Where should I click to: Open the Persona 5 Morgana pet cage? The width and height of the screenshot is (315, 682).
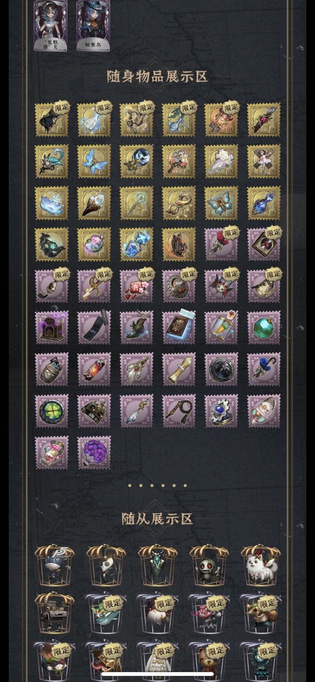pyautogui.click(x=55, y=566)
